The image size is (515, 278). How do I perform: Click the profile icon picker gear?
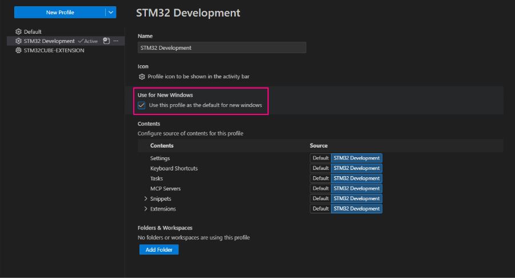click(x=142, y=76)
